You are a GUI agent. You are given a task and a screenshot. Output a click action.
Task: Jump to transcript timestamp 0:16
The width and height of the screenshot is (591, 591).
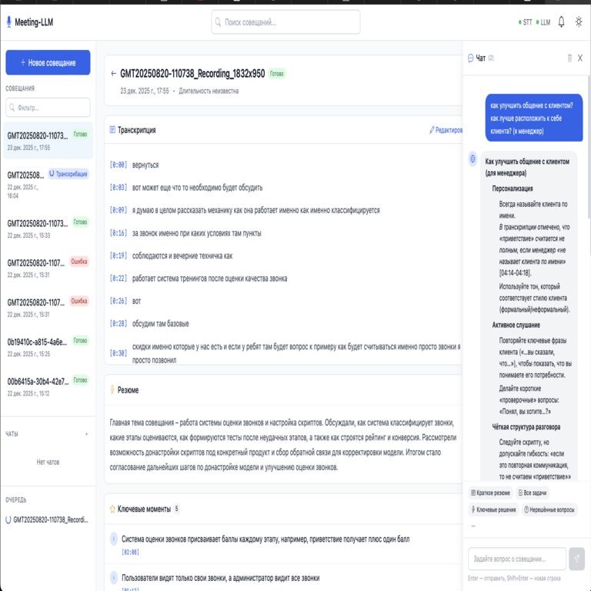coord(119,233)
